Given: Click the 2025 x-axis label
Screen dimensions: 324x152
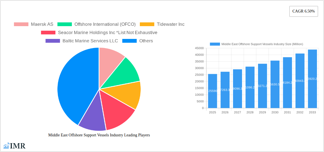Looking at the screenshot, I should coord(213,112).
